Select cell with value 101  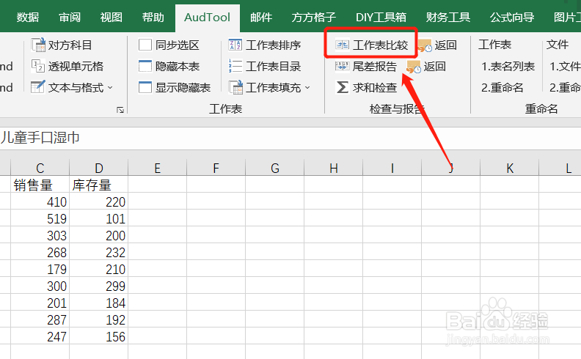click(98, 218)
